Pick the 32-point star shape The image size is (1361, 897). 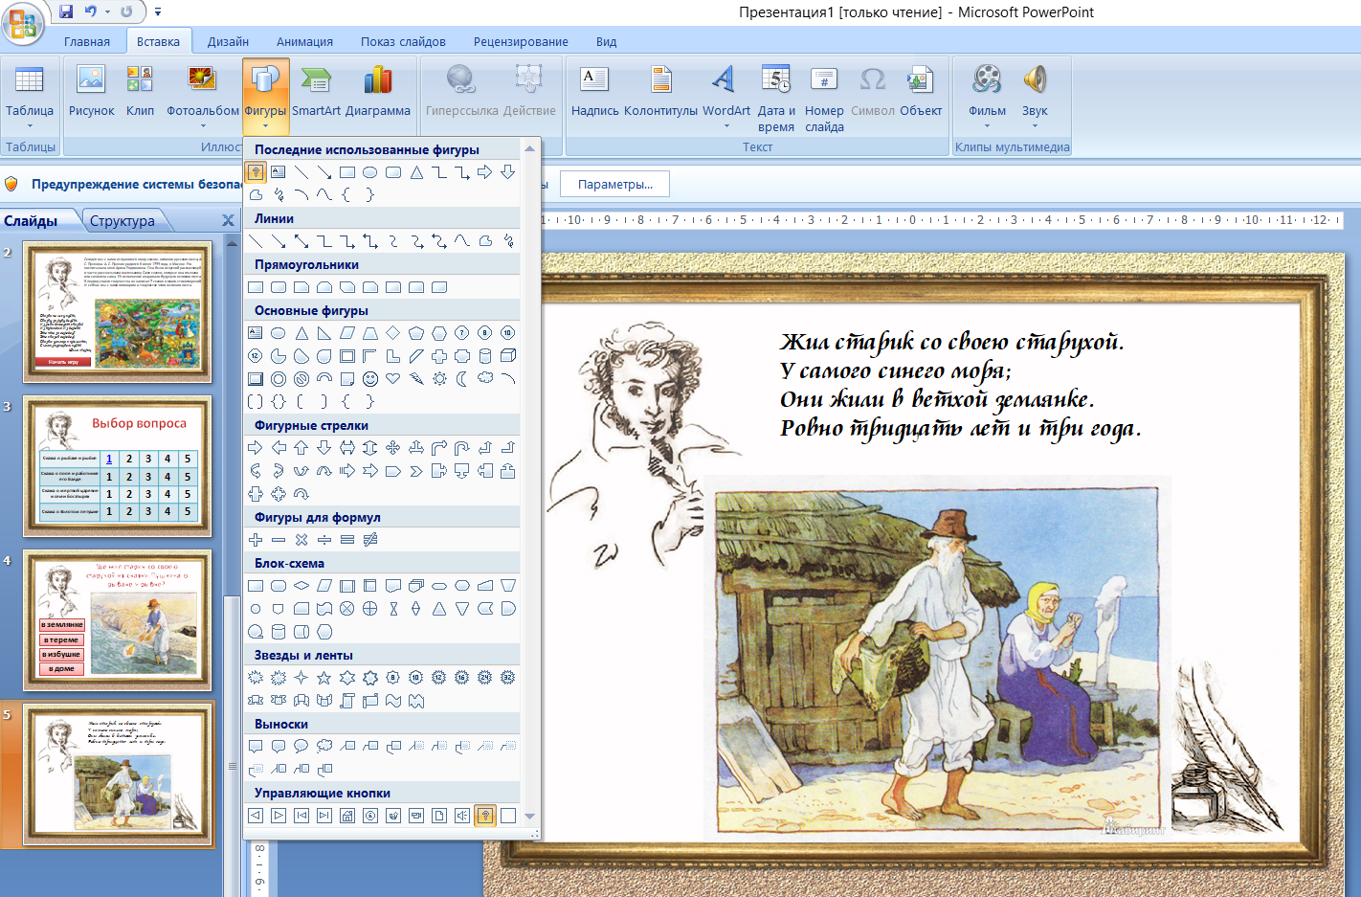[x=508, y=678]
